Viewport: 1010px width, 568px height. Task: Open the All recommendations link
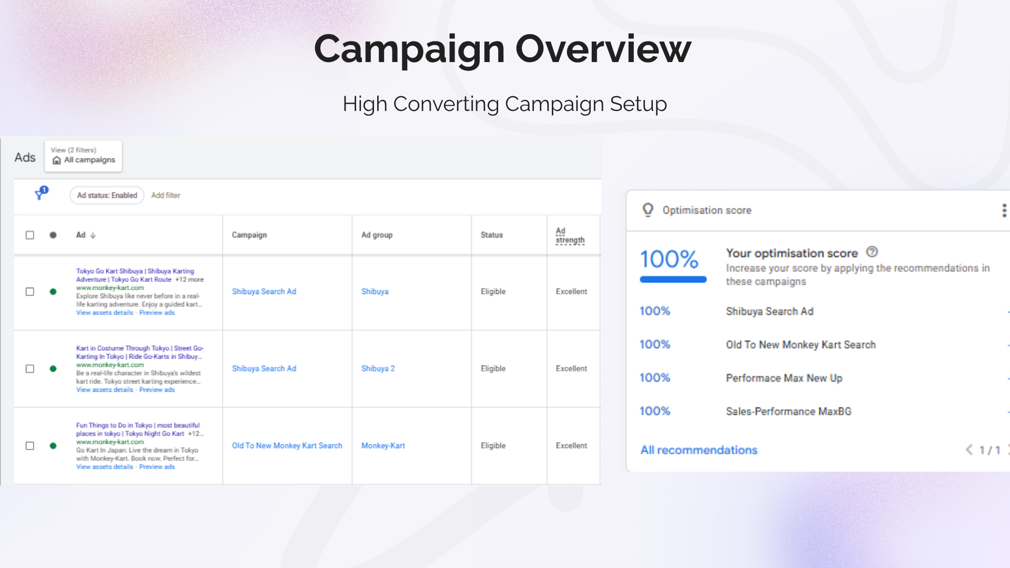coord(699,450)
